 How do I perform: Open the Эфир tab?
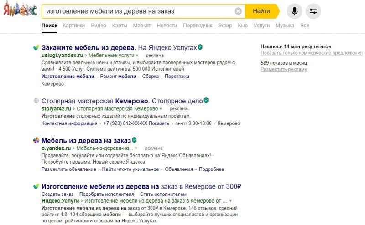pos(225,26)
